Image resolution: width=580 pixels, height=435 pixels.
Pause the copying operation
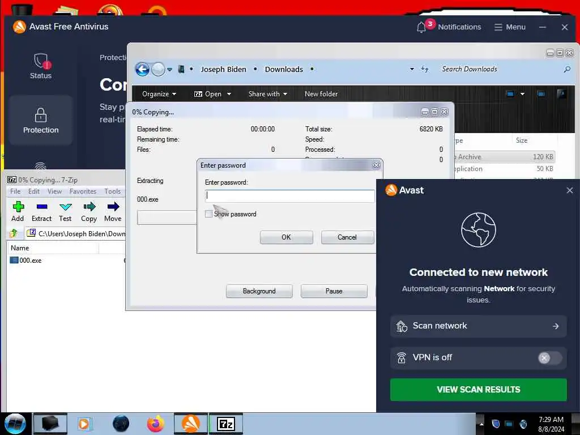click(334, 291)
